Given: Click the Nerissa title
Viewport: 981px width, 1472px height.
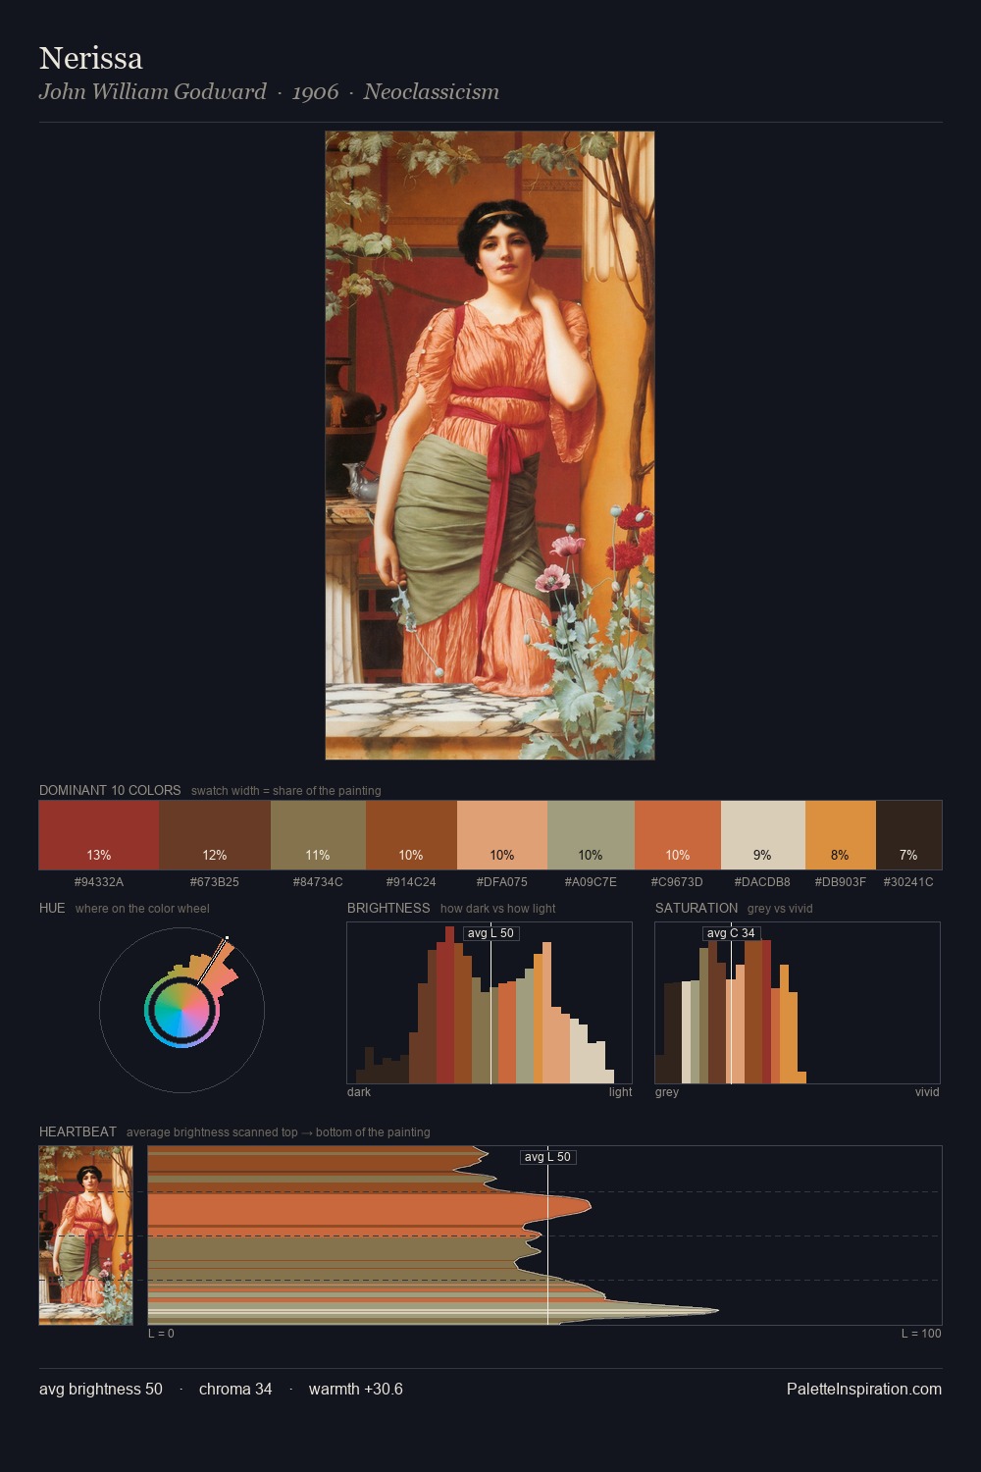Looking at the screenshot, I should pos(91,58).
